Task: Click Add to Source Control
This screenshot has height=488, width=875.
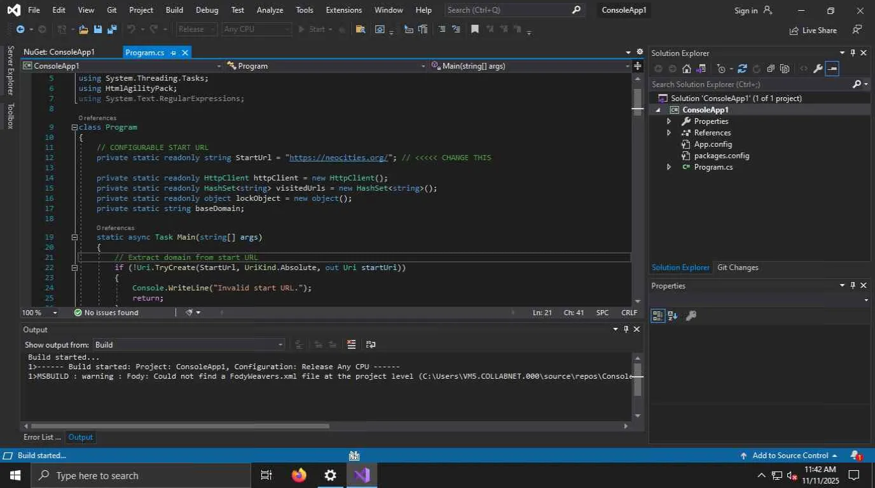Action: [790, 456]
